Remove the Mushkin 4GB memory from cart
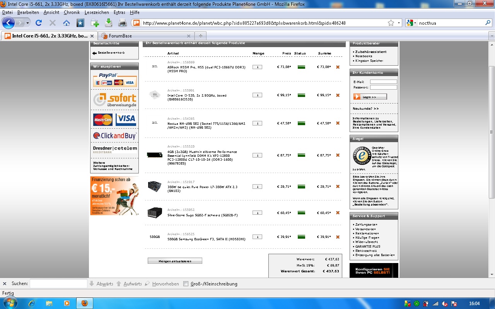 [x=338, y=155]
